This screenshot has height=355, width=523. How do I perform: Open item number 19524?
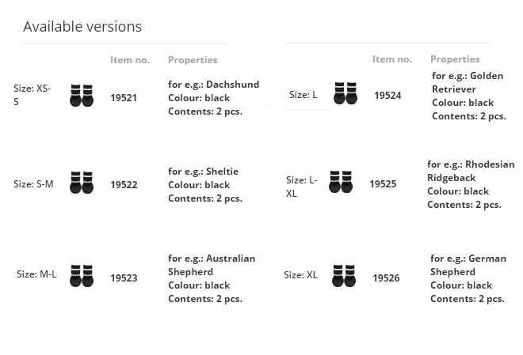[x=387, y=96]
